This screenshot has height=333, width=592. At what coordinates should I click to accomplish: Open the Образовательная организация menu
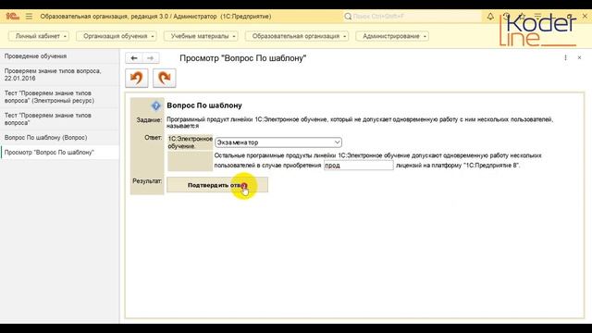297,36
